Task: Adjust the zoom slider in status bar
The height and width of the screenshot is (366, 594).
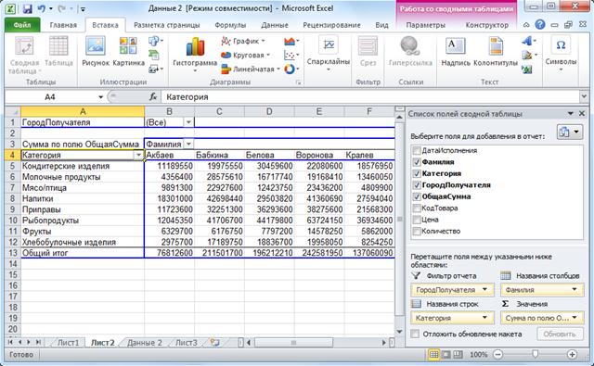Action: 535,354
